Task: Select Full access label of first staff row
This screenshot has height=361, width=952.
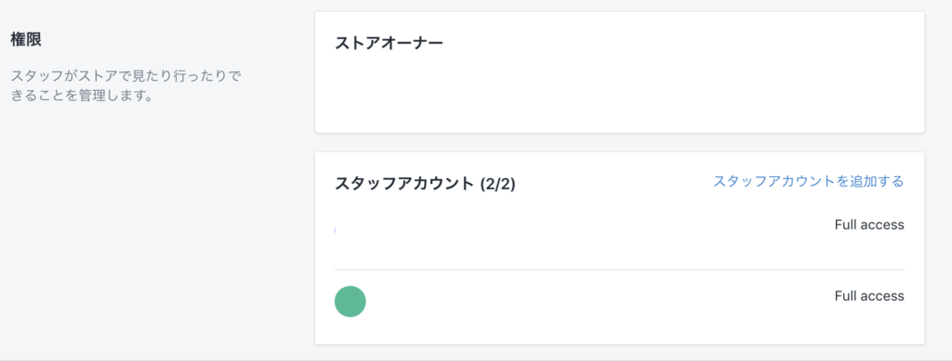Action: pyautogui.click(x=869, y=225)
